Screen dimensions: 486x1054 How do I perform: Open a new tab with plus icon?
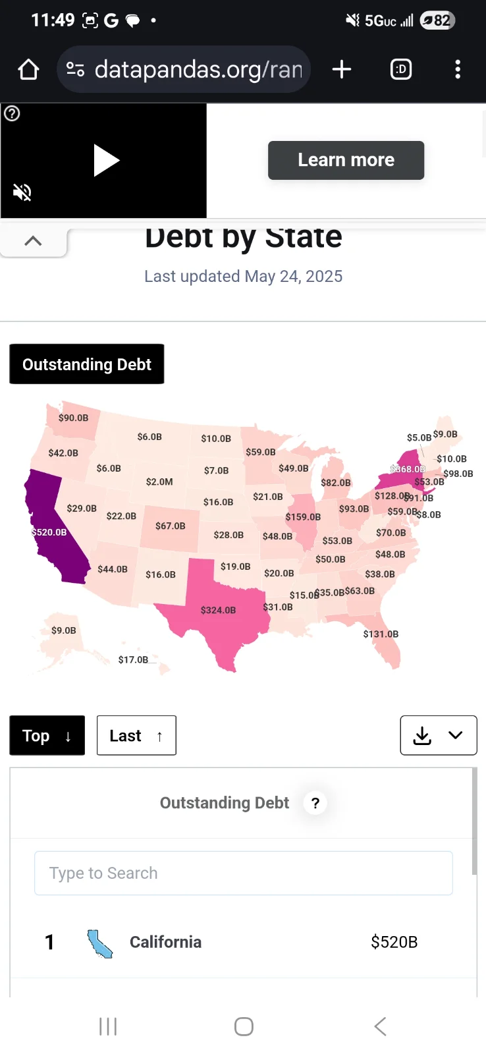pos(342,69)
